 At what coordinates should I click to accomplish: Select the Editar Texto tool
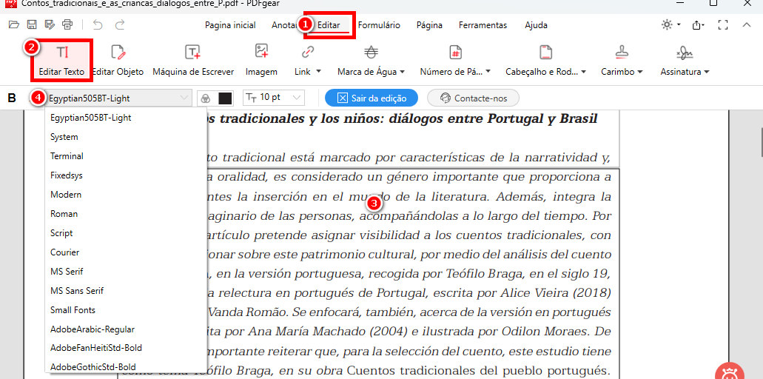pyautogui.click(x=62, y=61)
